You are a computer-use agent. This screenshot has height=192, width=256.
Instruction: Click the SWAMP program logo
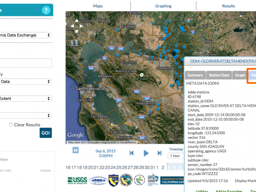tap(153, 180)
